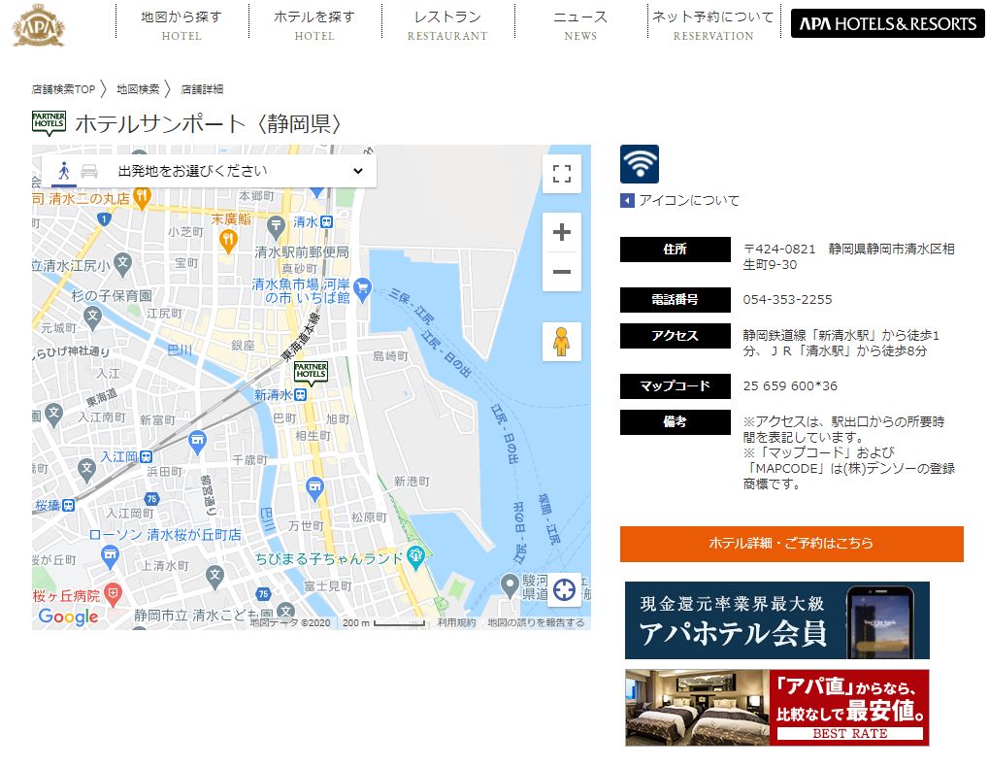Click Wi-Fi amenity icon
989x767 pixels.
coord(640,164)
